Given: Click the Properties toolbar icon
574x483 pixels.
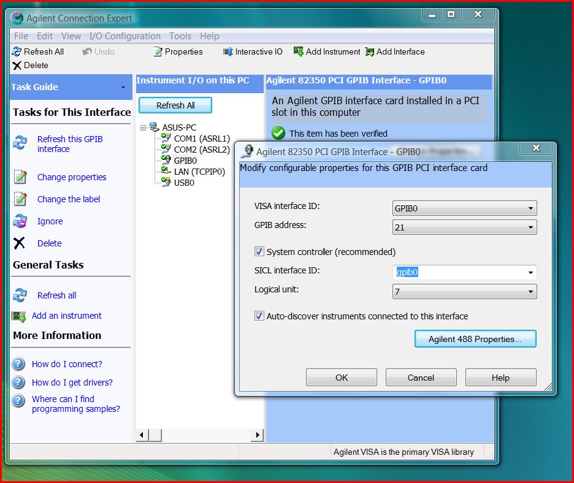Looking at the screenshot, I should [x=158, y=52].
